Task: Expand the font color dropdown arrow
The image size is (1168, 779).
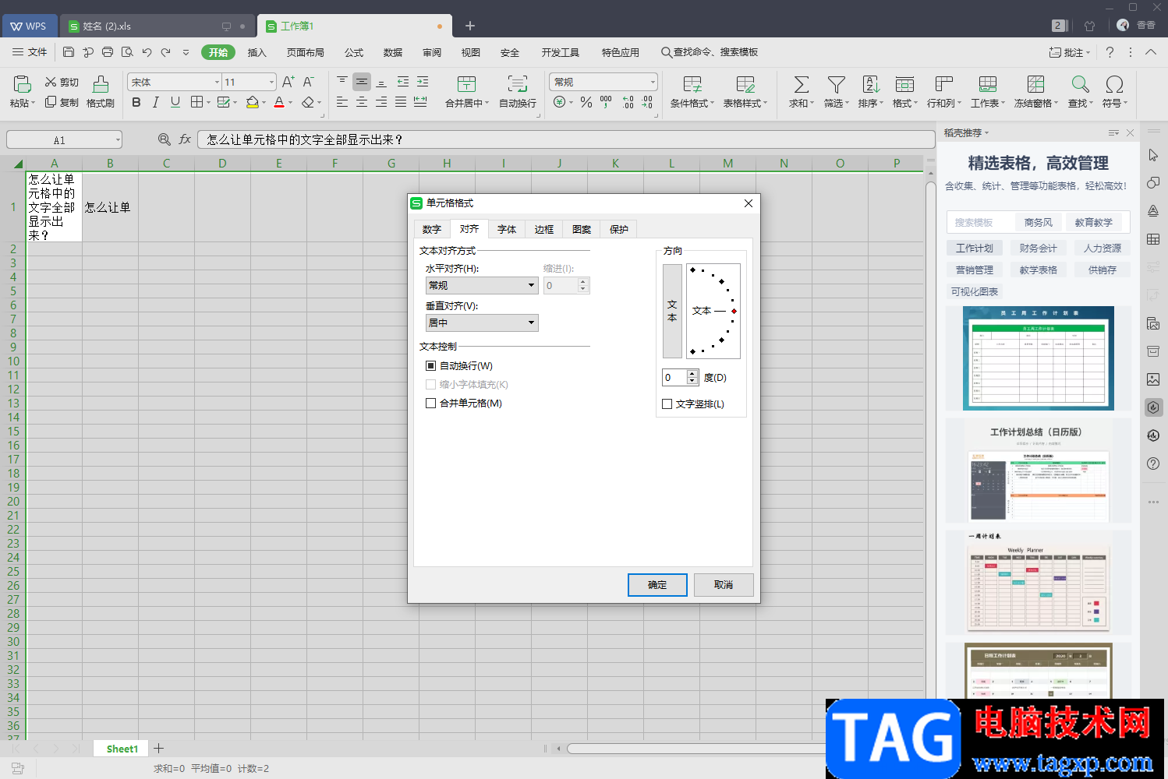Action: click(290, 102)
